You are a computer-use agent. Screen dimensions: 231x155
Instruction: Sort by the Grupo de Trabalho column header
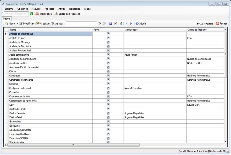[x=205, y=30]
